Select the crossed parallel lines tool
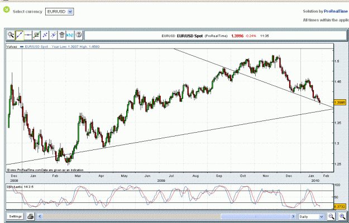The width and height of the screenshot is (349, 223). click(53, 35)
